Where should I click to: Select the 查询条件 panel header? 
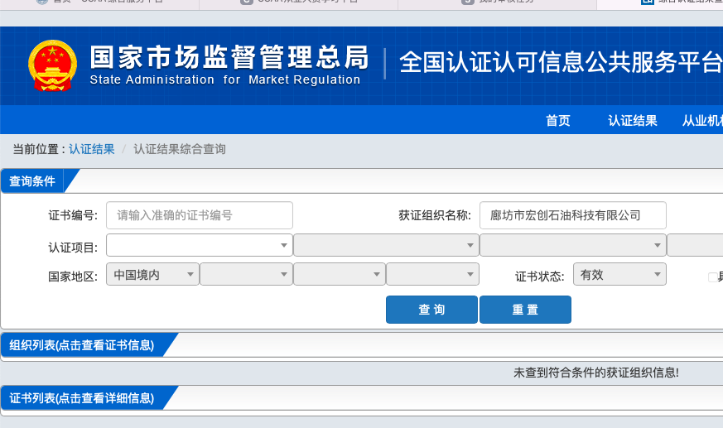coord(32,181)
